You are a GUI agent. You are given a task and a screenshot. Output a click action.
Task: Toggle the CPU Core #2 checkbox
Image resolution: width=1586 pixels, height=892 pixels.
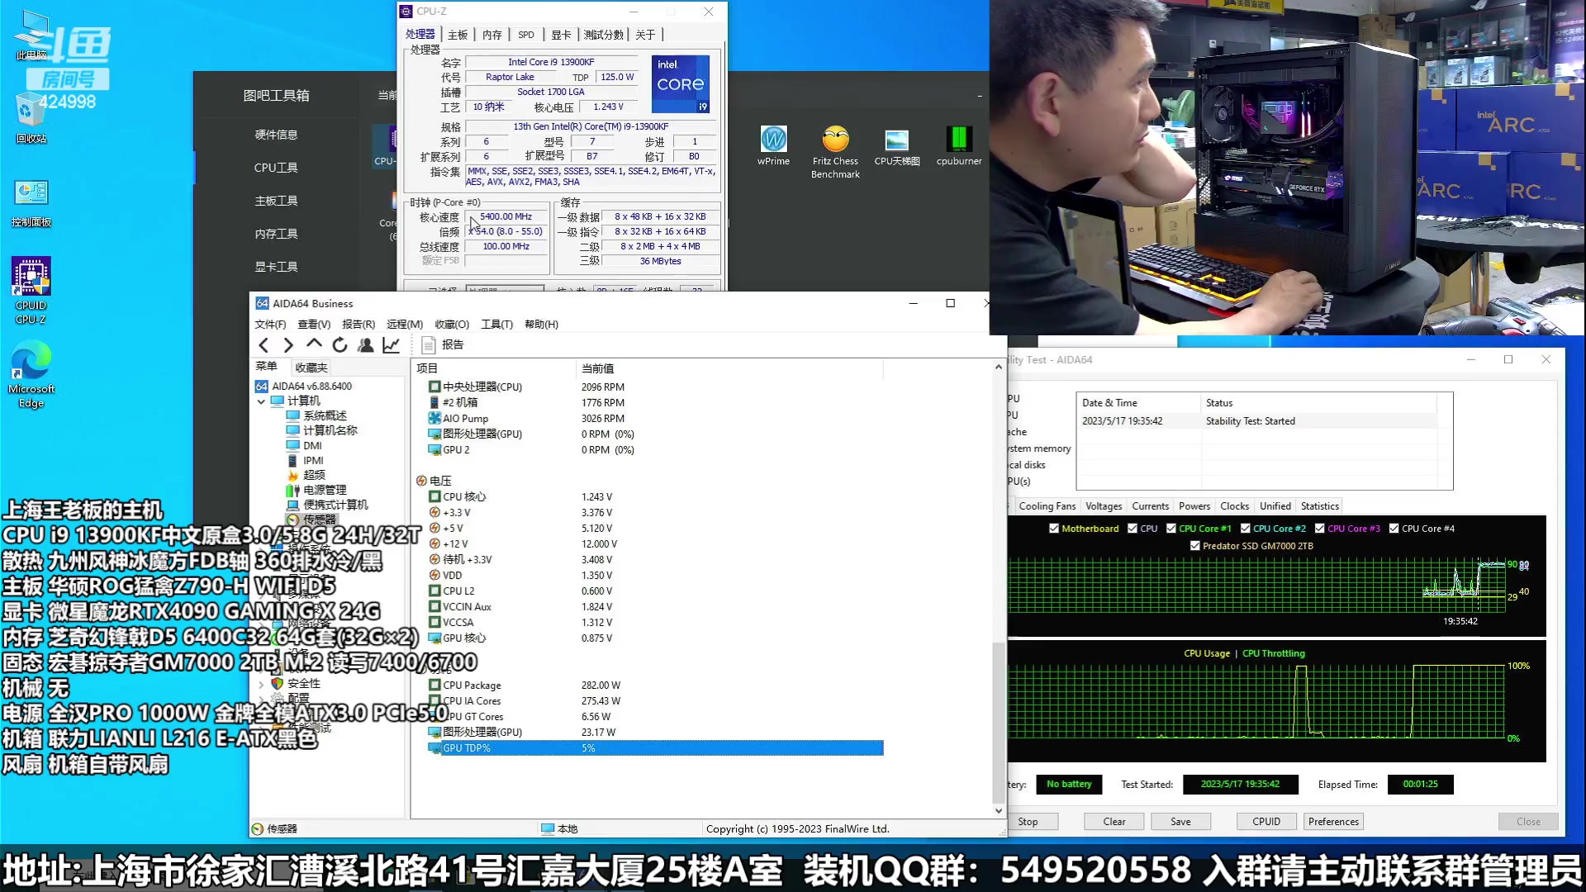[1246, 529]
